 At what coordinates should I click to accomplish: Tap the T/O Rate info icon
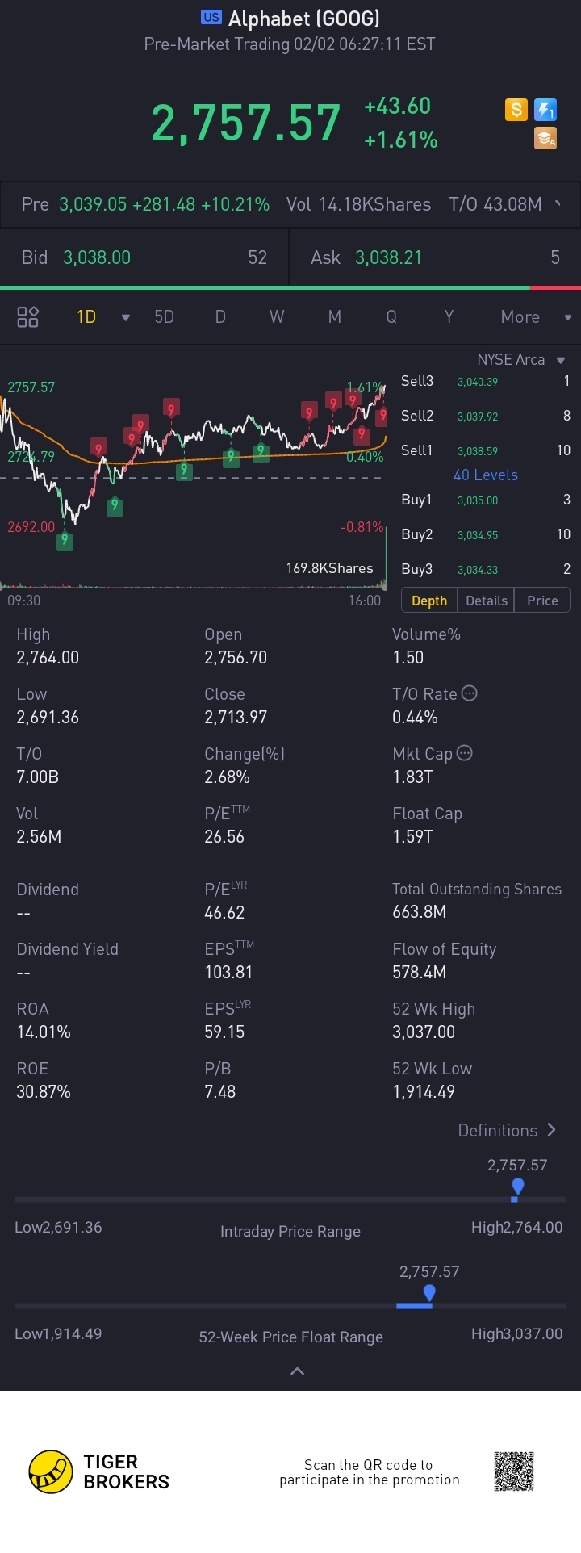469,693
